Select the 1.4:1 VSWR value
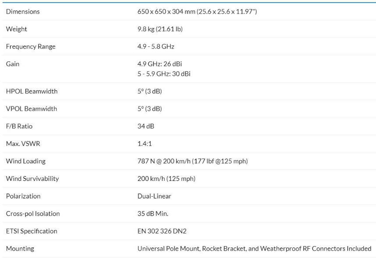The height and width of the screenshot is (258, 376). tap(145, 144)
